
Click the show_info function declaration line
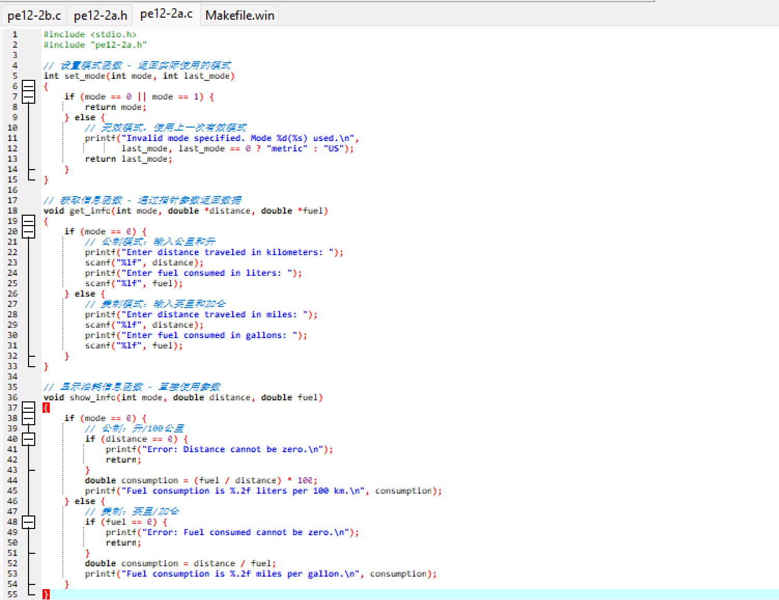[x=183, y=398]
